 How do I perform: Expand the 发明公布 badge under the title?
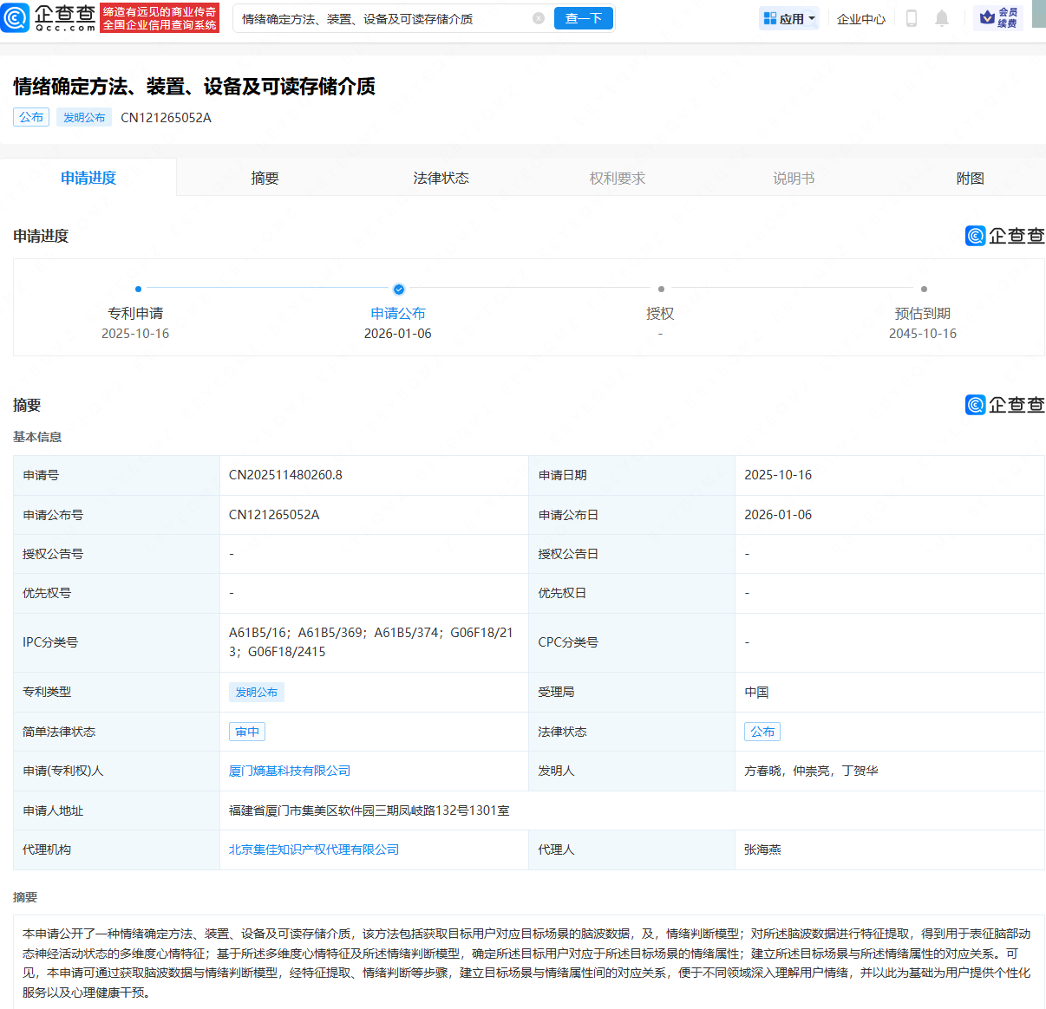pos(84,117)
